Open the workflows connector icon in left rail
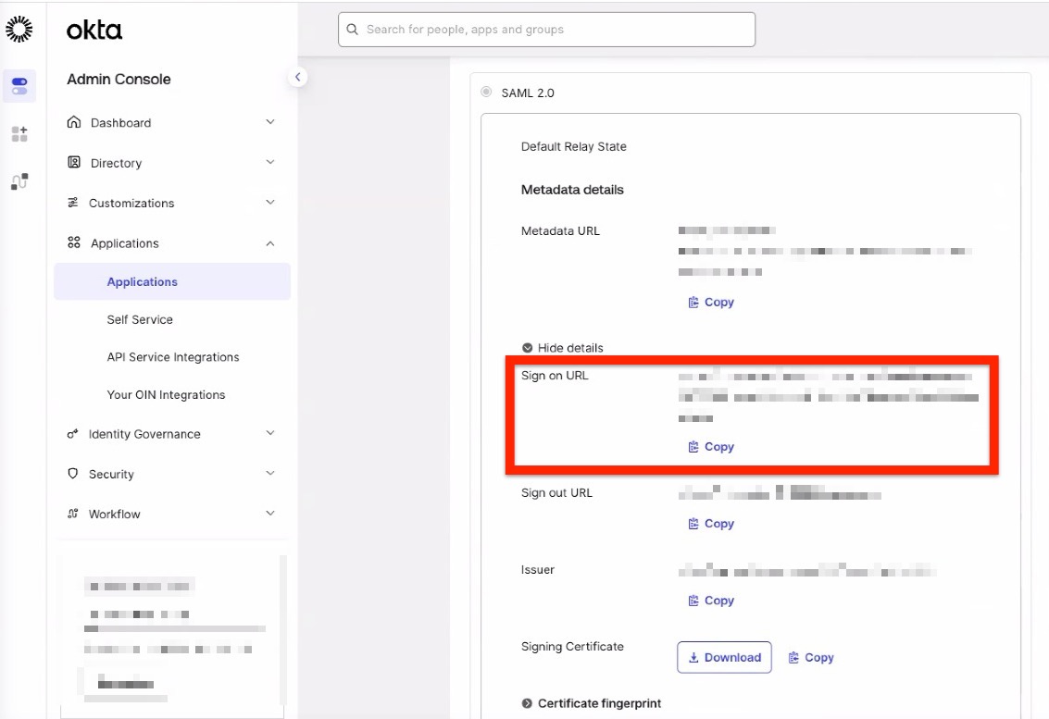This screenshot has width=1049, height=719. pos(19,181)
